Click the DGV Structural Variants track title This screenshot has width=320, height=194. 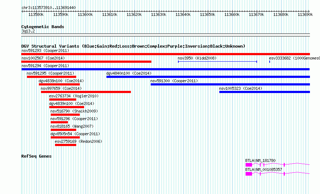[133, 46]
